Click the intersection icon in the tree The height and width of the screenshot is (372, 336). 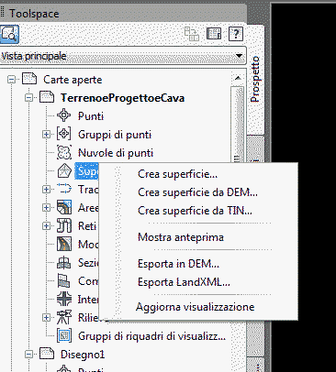coord(64,299)
